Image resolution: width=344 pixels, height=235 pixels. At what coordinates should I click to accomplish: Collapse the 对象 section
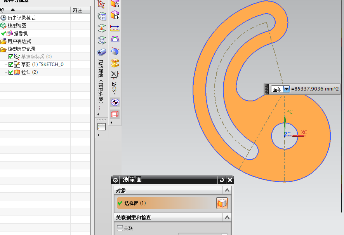tap(227, 190)
